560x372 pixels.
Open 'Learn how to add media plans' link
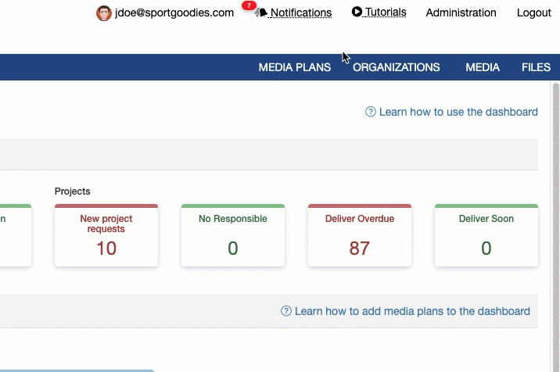(412, 311)
